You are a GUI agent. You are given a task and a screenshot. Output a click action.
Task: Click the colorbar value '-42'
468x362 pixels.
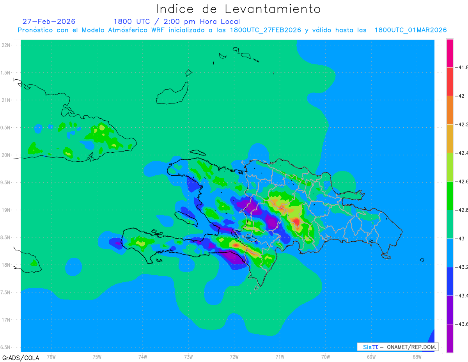click(x=461, y=96)
